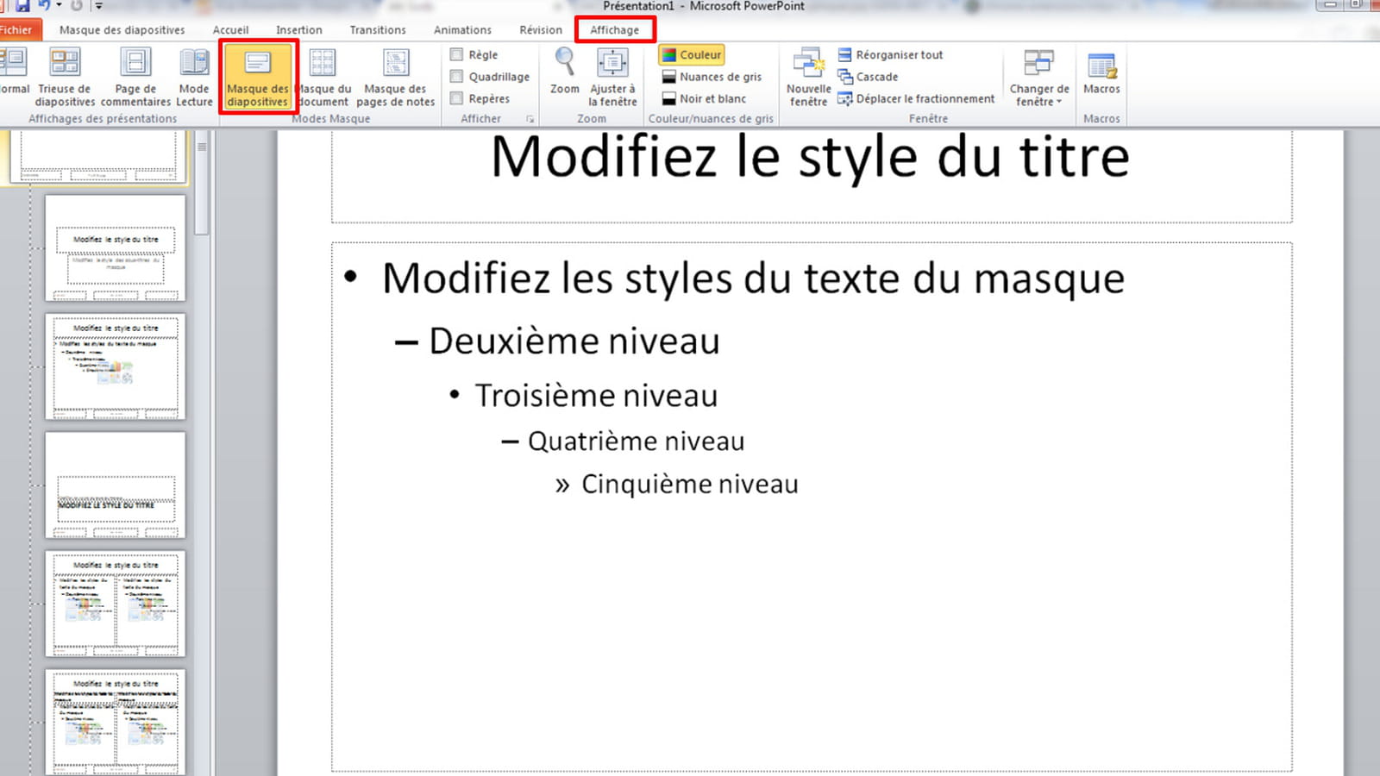Open the Macros button
This screenshot has height=776, width=1380.
pyautogui.click(x=1101, y=72)
